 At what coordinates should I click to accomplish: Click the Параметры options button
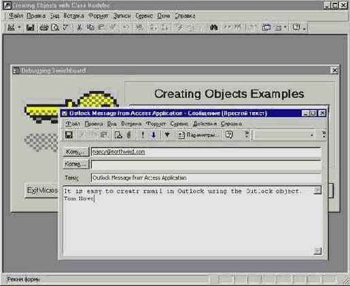coord(196,135)
